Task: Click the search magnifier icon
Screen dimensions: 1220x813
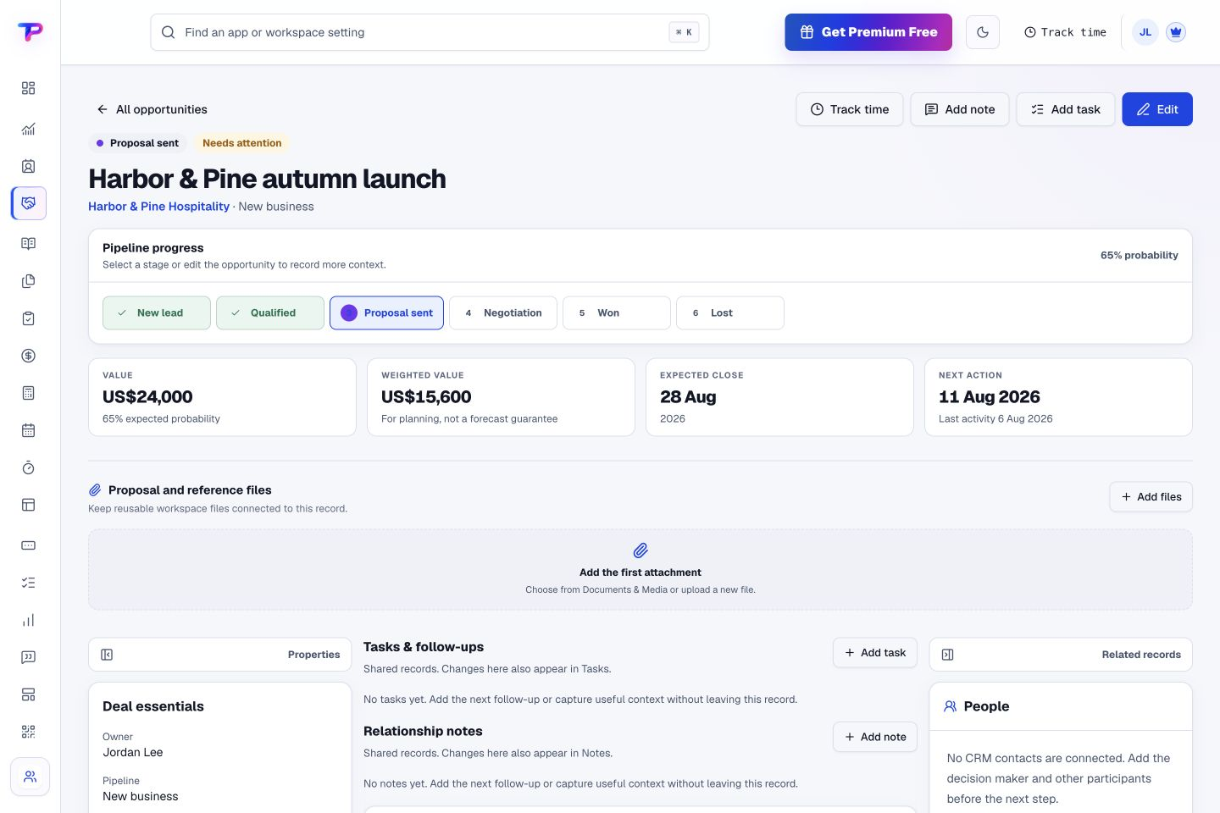Action: click(x=169, y=32)
